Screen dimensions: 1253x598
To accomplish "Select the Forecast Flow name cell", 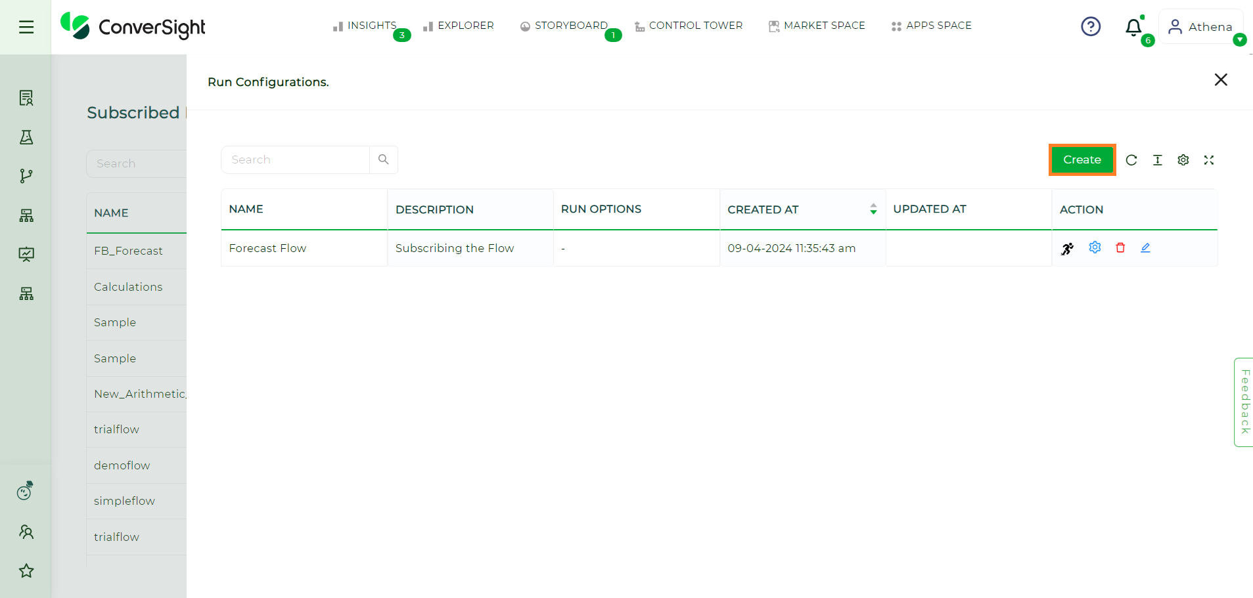I will click(x=304, y=248).
